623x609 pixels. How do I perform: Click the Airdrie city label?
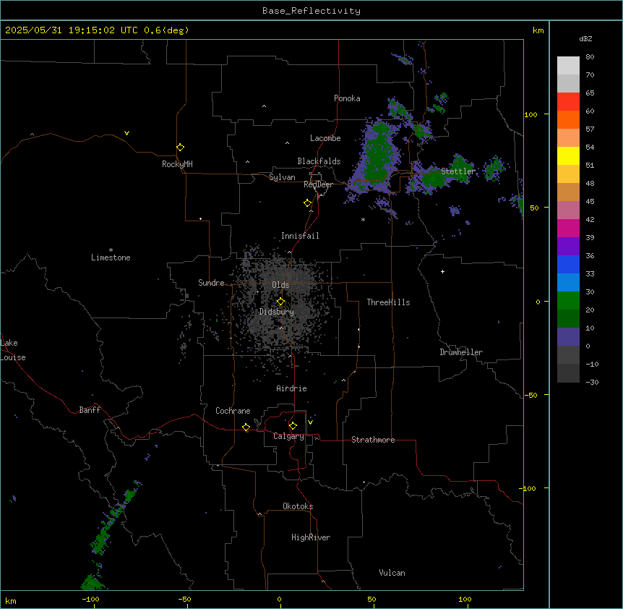click(292, 388)
